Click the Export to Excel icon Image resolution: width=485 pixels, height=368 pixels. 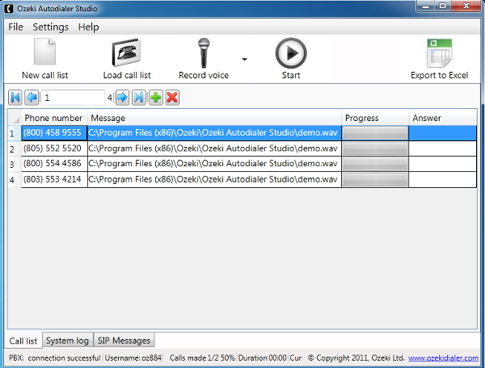439,54
